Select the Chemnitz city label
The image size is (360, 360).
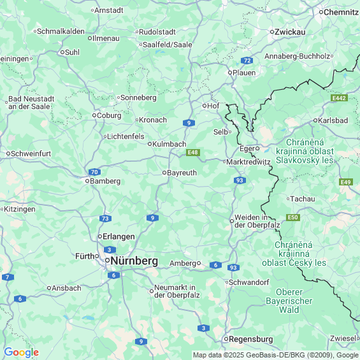click(341, 12)
